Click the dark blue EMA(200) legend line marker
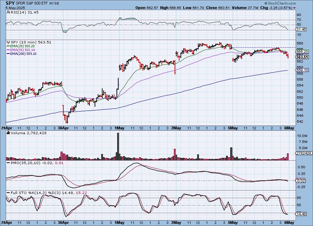 click(x=8, y=54)
